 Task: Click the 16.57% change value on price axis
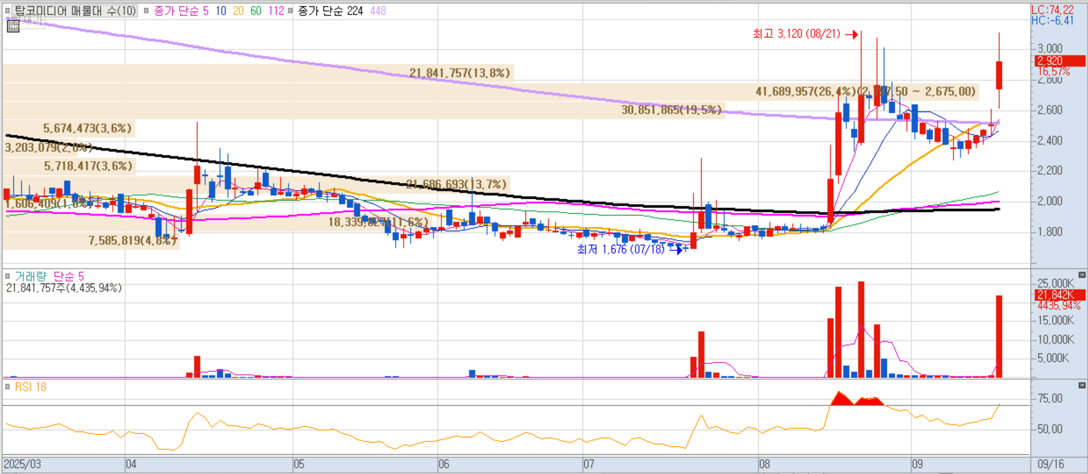coord(1053,71)
